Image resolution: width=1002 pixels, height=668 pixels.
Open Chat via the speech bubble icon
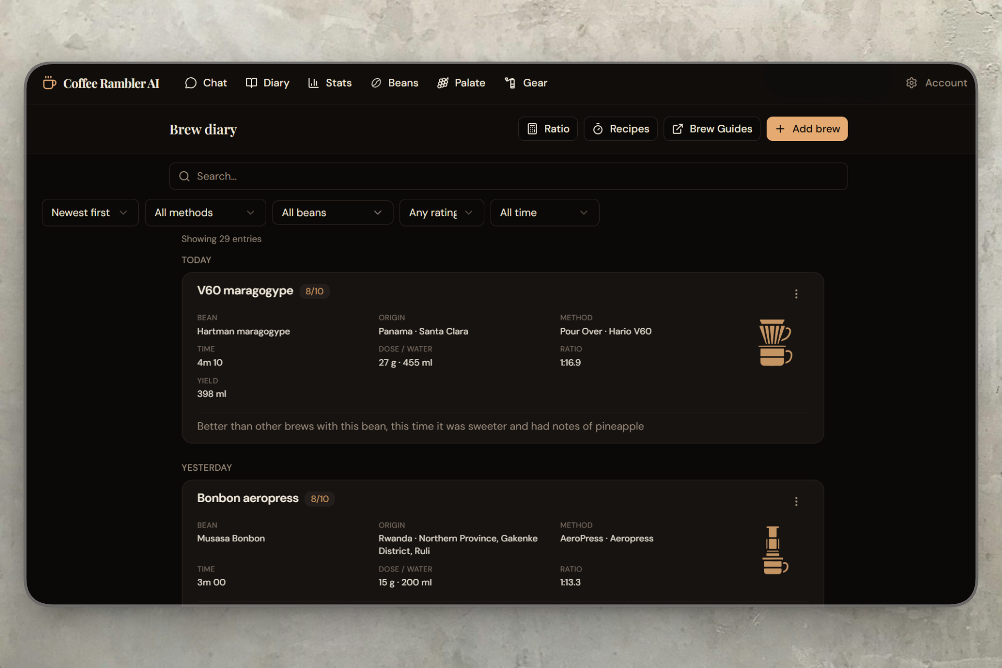coord(191,82)
